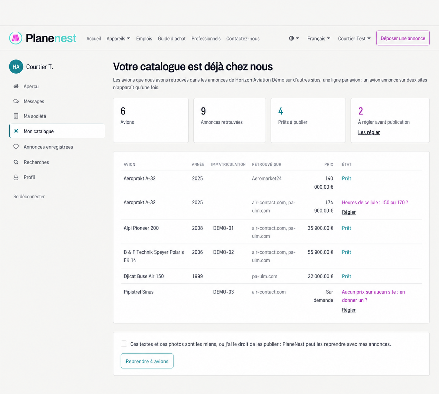The image size is (439, 394).
Task: Open the Français language selector
Action: click(319, 38)
